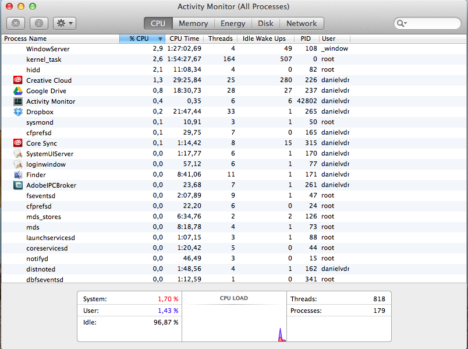Open the gear action menu

coord(65,23)
